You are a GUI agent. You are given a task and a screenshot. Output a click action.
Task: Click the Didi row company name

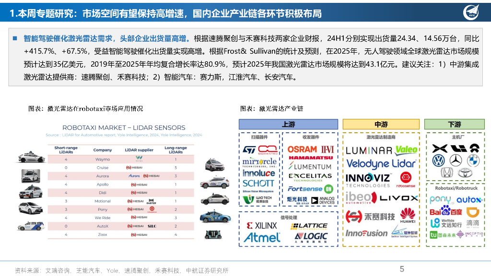point(103,193)
